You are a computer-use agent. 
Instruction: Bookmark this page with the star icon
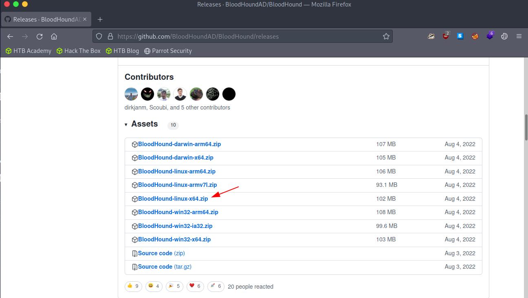(386, 36)
